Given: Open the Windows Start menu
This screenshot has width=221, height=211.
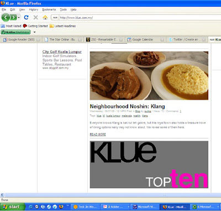Looking at the screenshot, I should pos(12,207).
